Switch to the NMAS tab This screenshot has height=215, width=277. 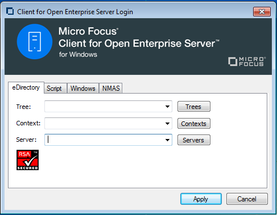tap(111, 88)
